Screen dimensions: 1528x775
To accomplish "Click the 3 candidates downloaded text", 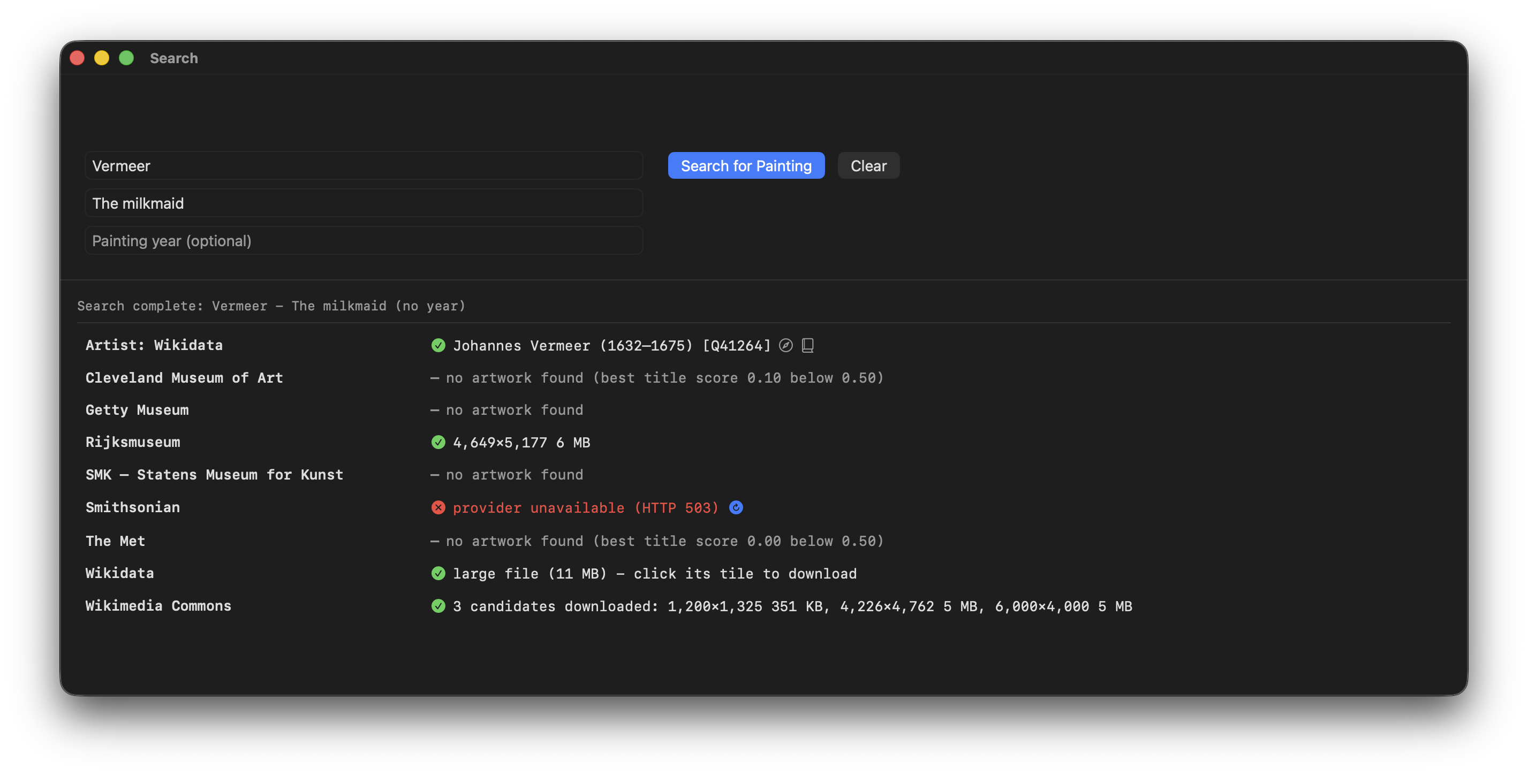I will [792, 606].
